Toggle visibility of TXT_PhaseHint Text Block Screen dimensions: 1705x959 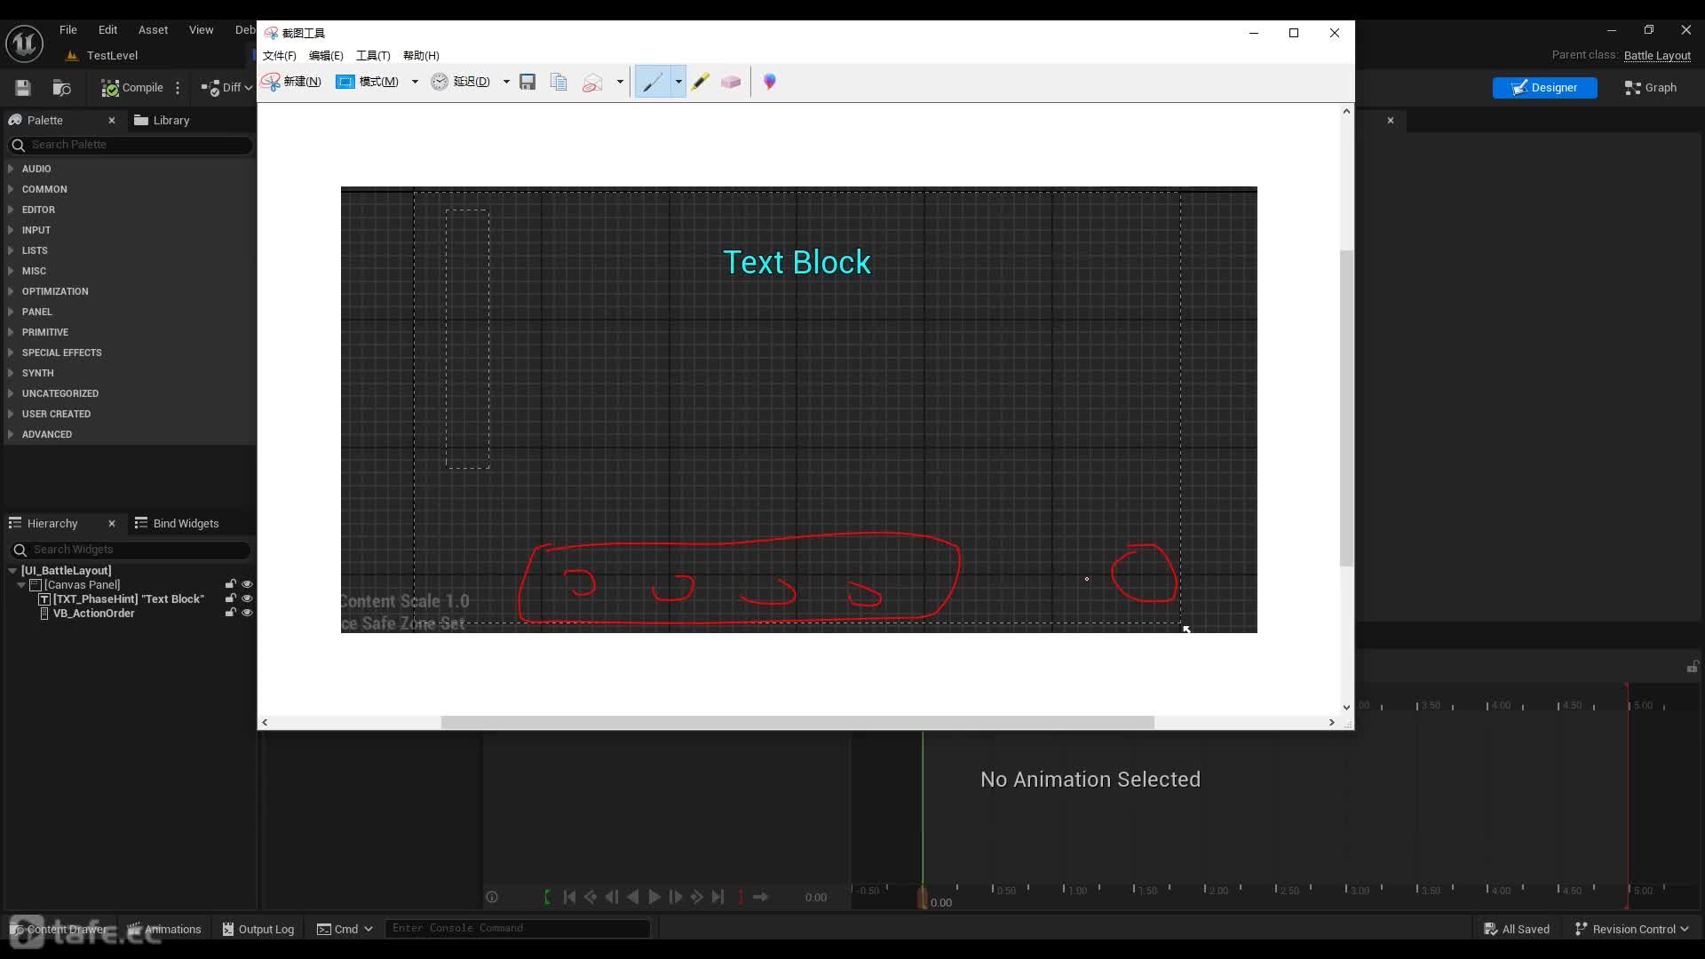(247, 598)
